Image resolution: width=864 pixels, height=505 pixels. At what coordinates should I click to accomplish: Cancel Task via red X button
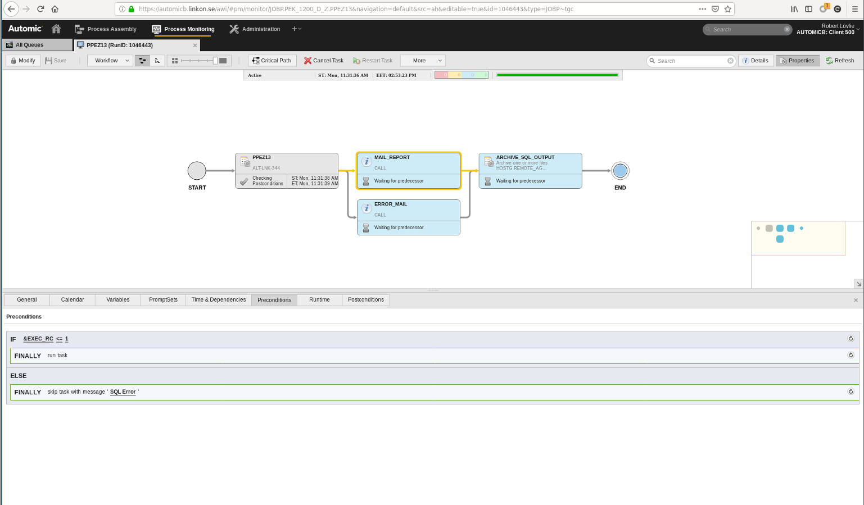pyautogui.click(x=324, y=61)
